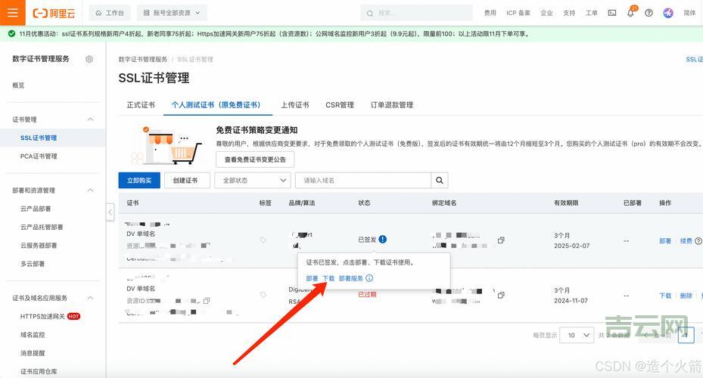Open 支持 in the top navigation
The image size is (703, 378).
[x=569, y=13]
